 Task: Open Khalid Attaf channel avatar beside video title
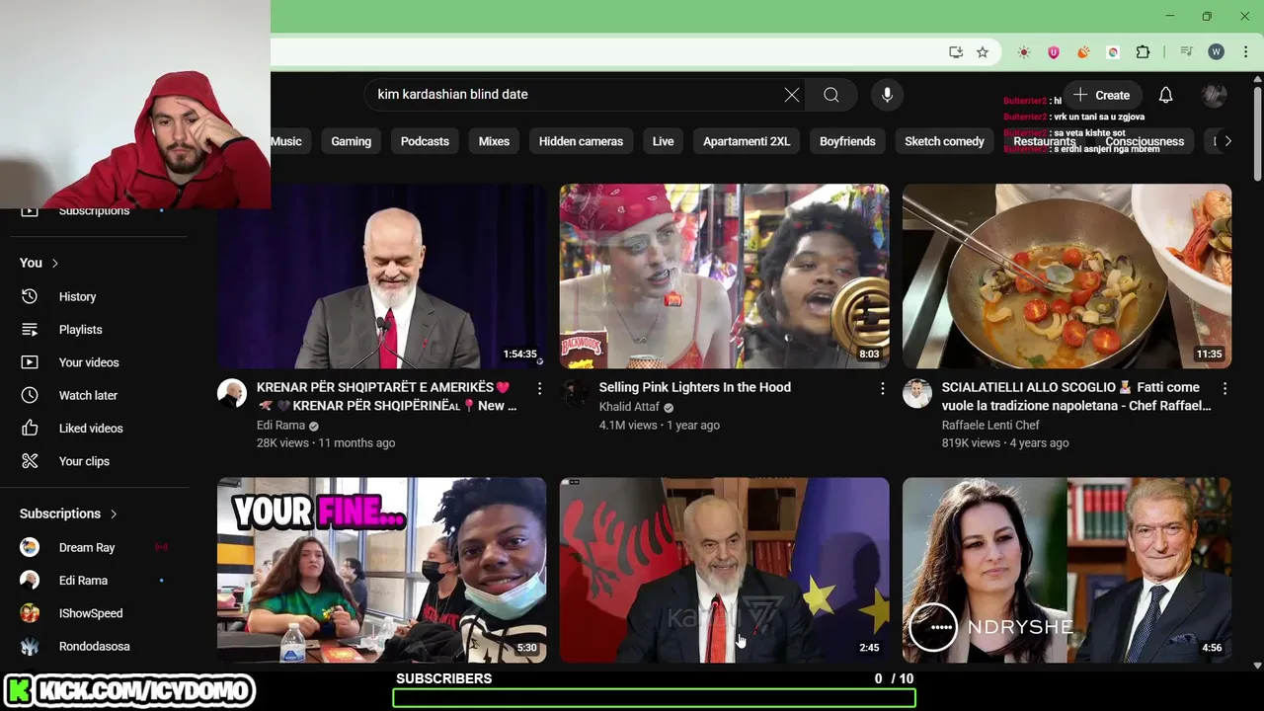(x=575, y=393)
